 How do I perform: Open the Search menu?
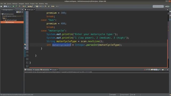point(27,3)
